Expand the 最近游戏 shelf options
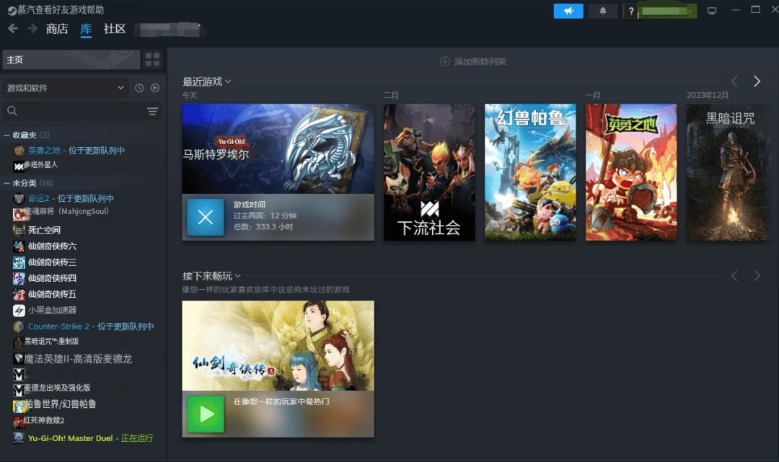This screenshot has width=779, height=462. click(x=228, y=81)
